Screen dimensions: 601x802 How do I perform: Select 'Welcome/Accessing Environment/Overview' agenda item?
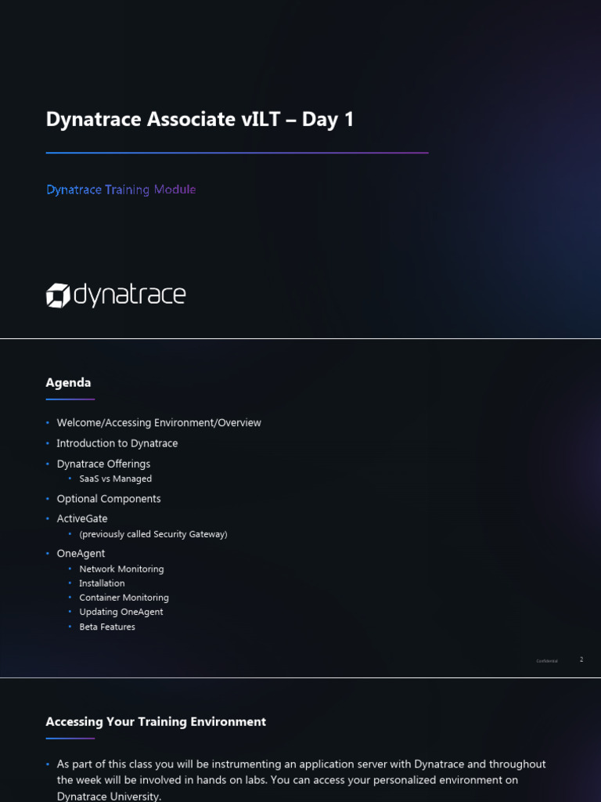coord(159,422)
